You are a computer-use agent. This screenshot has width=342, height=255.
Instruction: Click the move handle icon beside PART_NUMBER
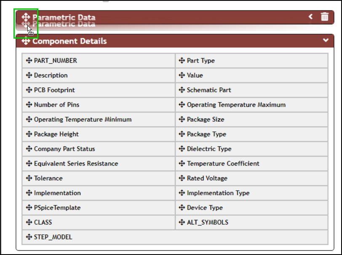click(29, 60)
